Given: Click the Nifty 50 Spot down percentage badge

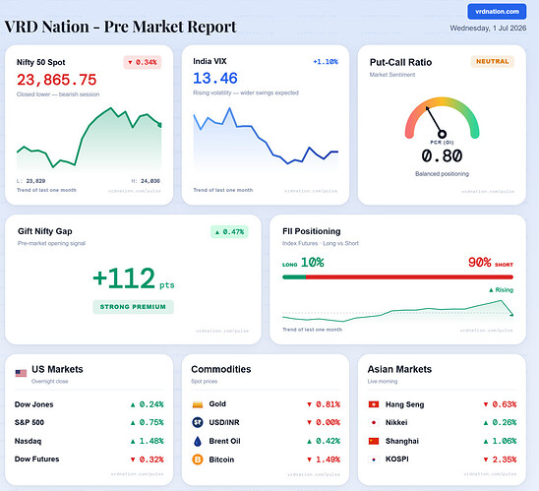Looking at the screenshot, I should pyautogui.click(x=143, y=62).
